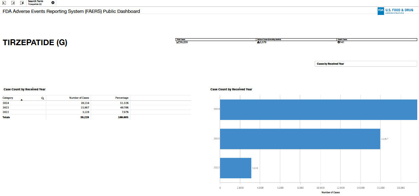Remove the Tirzepatide search term filter
419x196 pixels.
(53, 3)
